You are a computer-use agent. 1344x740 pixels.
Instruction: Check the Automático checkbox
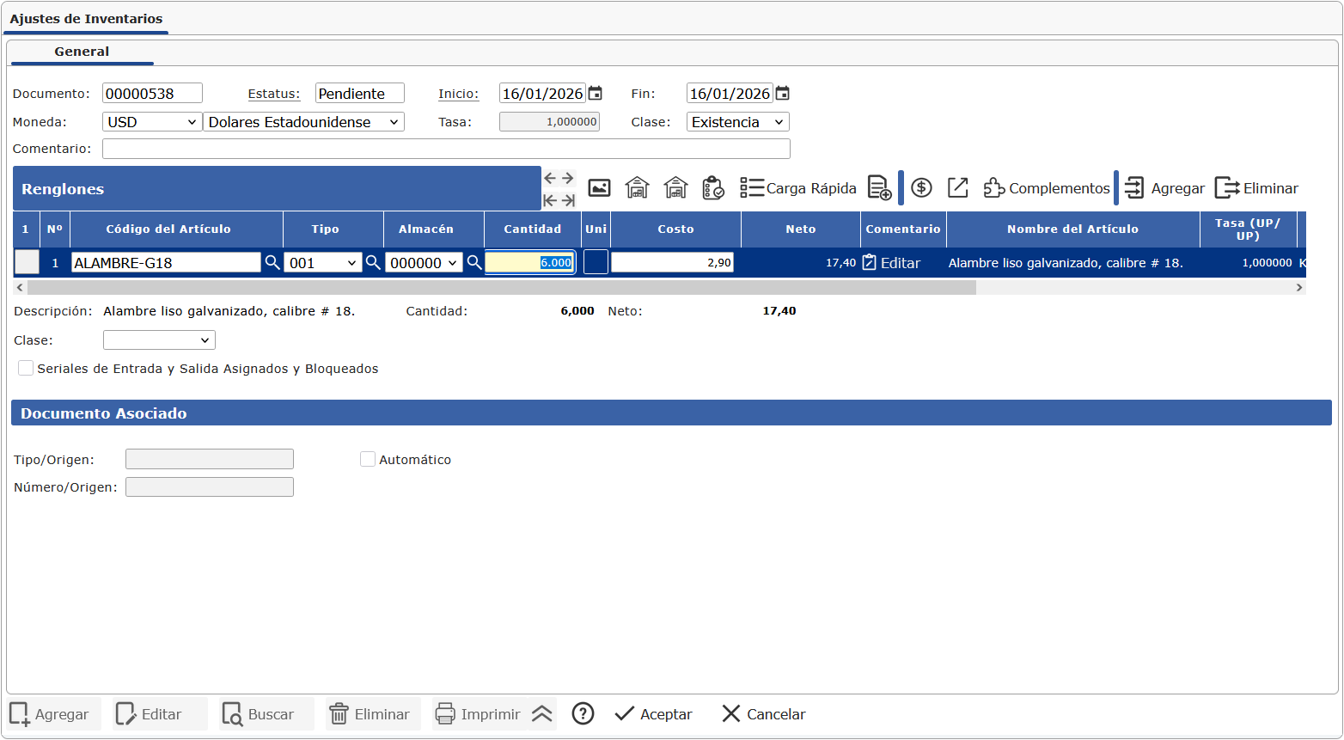[368, 460]
